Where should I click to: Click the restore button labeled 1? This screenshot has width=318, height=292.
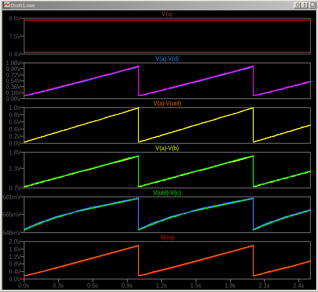click(305, 5)
